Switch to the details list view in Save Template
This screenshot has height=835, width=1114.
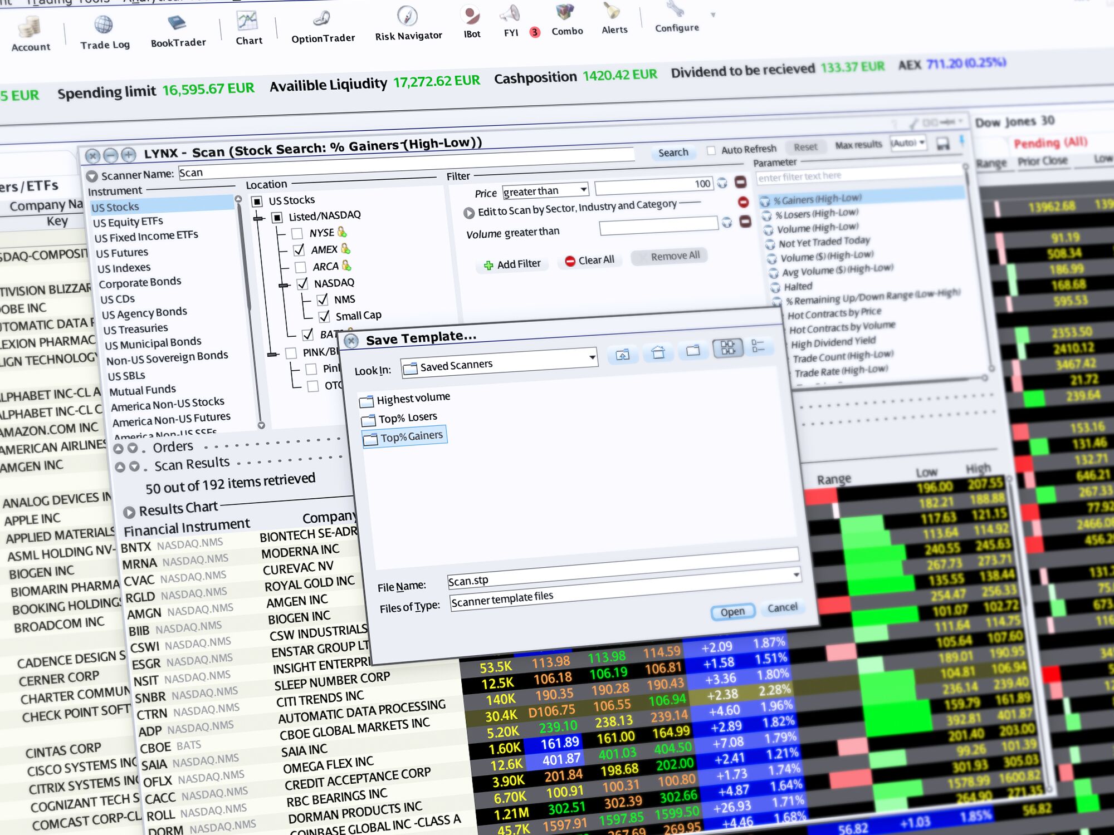click(758, 346)
